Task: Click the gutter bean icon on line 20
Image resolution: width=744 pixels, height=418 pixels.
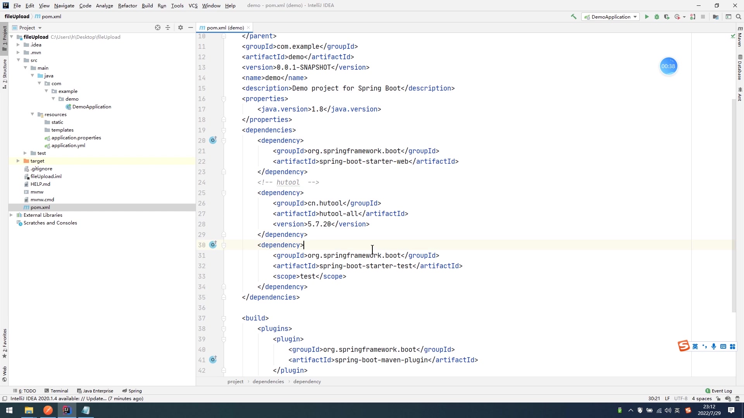Action: [x=213, y=140]
